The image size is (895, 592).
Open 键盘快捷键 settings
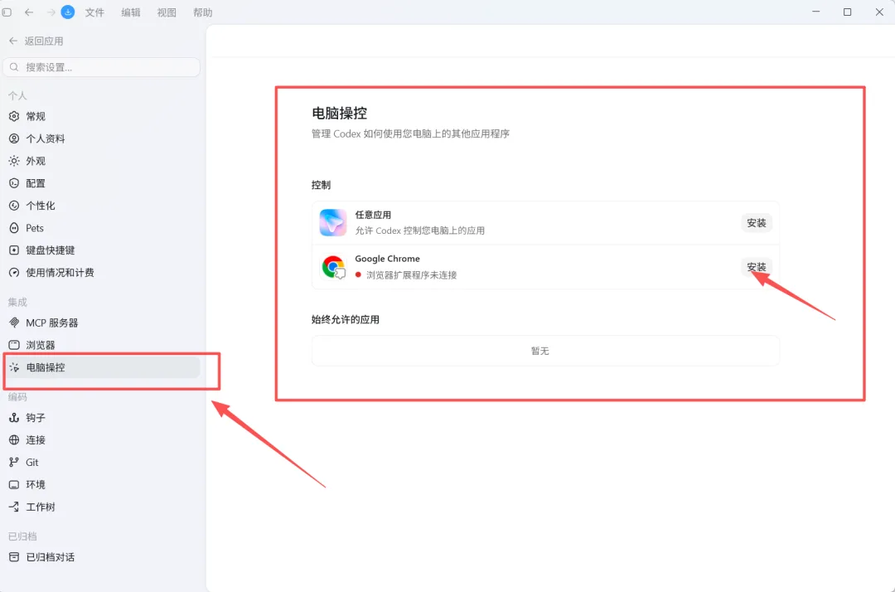pyautogui.click(x=102, y=250)
